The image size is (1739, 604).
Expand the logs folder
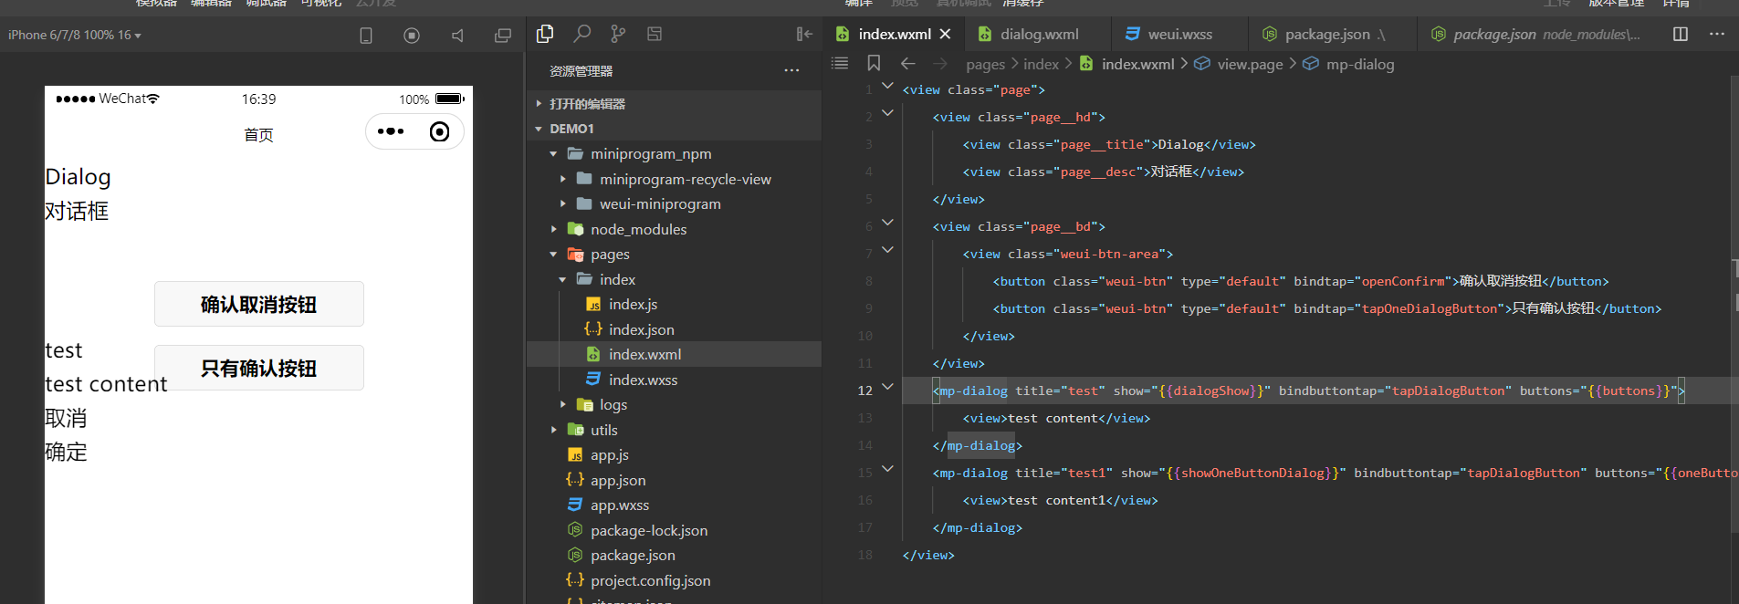[613, 404]
